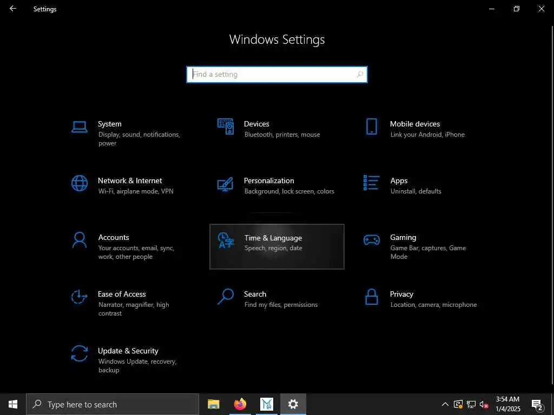554x415 pixels.
Task: Open File Explorer from the taskbar
Action: (x=213, y=404)
